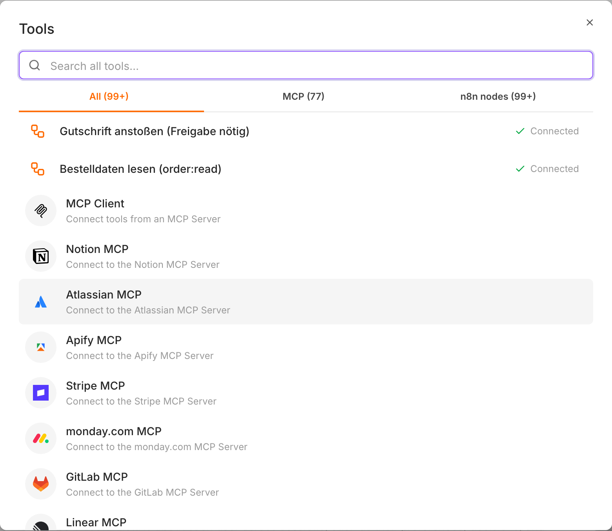The width and height of the screenshot is (612, 531).
Task: Select Gutschrift anstoßen (Freigabe nötig) tool
Action: click(x=306, y=131)
